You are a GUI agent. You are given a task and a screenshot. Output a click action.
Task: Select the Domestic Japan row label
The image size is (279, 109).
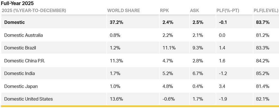point(21,86)
